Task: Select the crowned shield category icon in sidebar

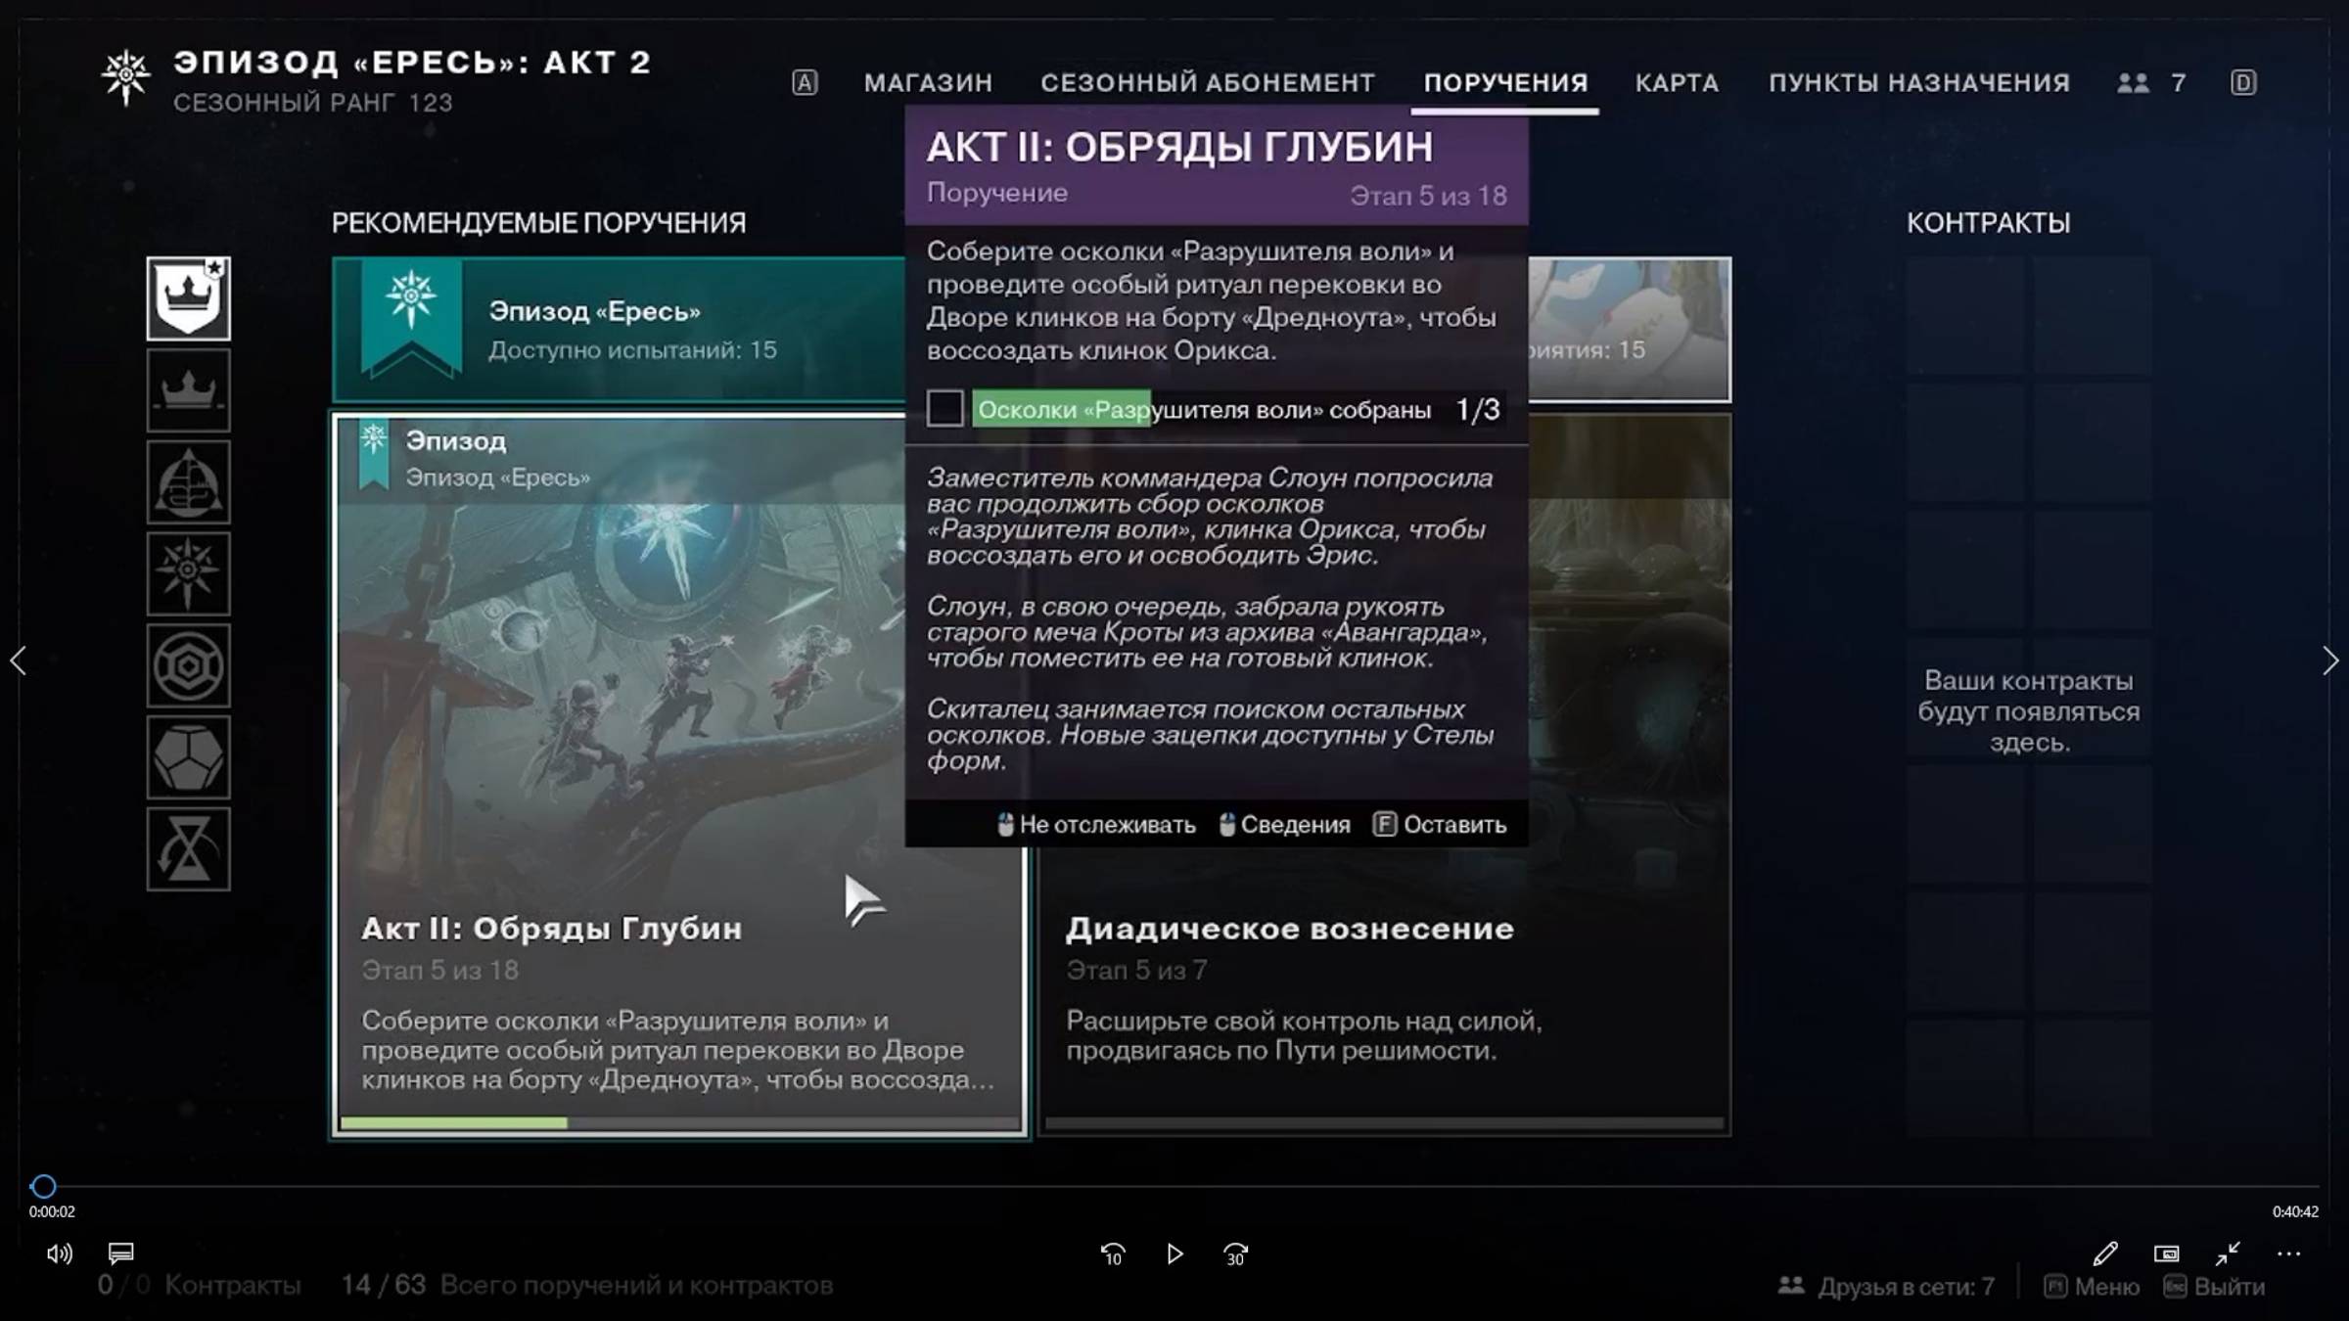Action: point(188,298)
